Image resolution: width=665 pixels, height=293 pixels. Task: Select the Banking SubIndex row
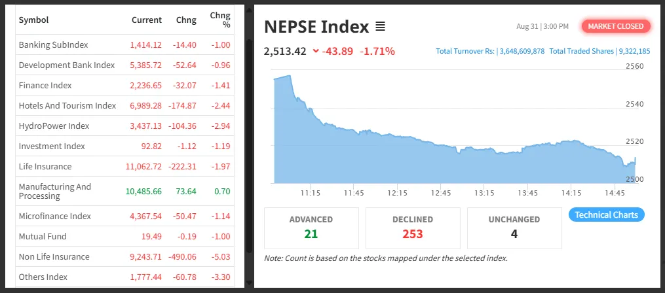pyautogui.click(x=124, y=45)
